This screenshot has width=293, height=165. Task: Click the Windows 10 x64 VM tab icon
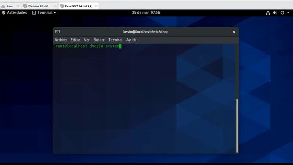point(25,6)
